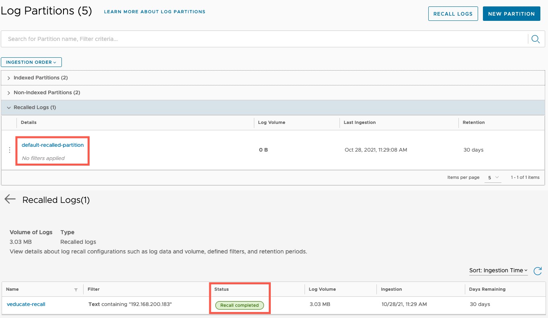Click the back arrow beside Recalled Logs(1)
The image size is (548, 318).
10,199
